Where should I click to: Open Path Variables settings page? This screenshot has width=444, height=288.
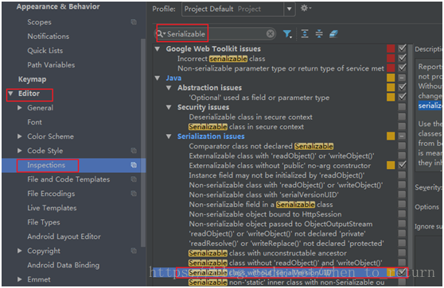click(x=51, y=64)
